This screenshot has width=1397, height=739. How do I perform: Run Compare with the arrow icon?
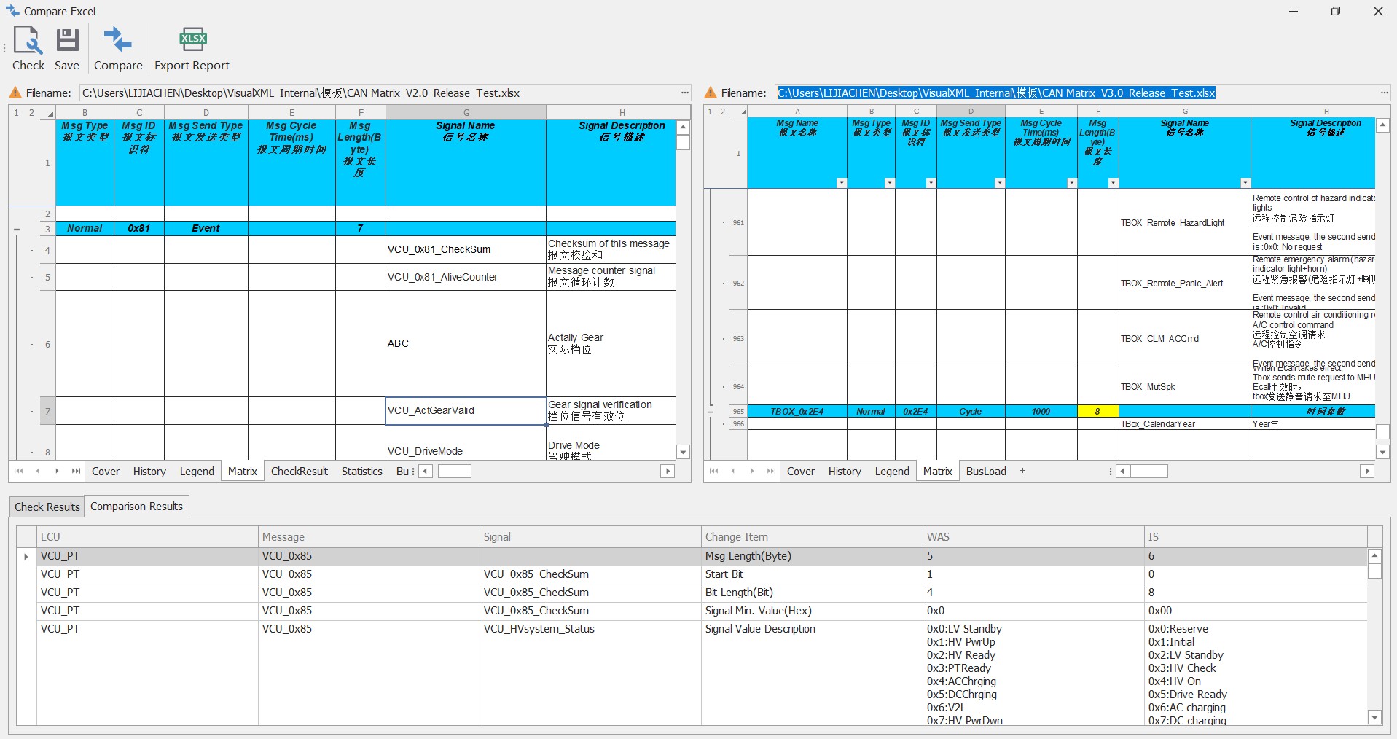117,40
